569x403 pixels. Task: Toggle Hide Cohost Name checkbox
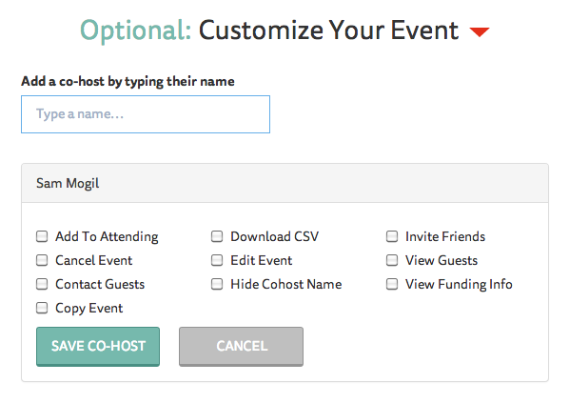tap(217, 284)
